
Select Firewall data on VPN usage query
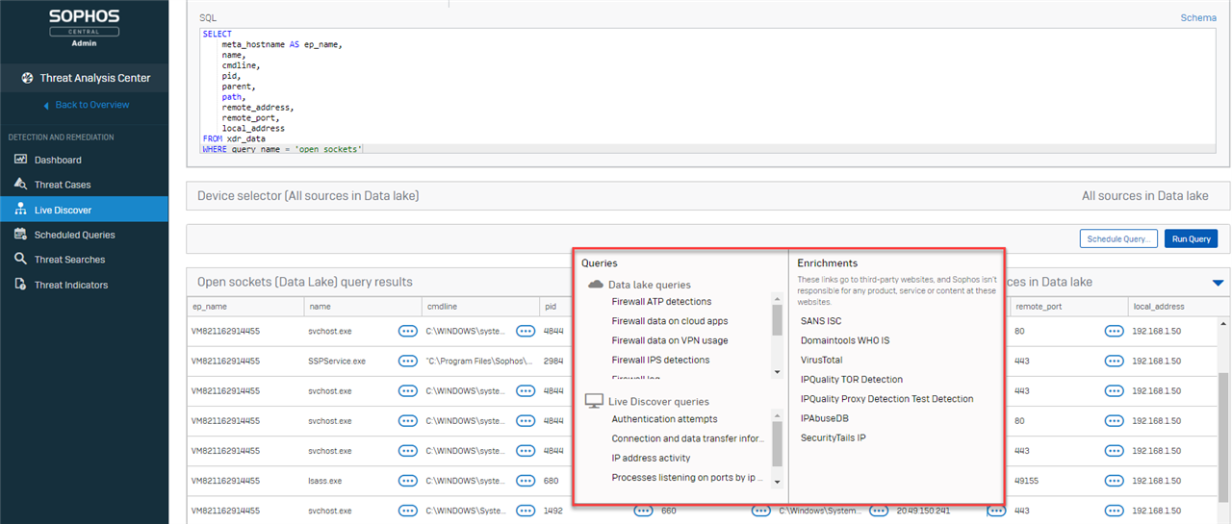(669, 340)
